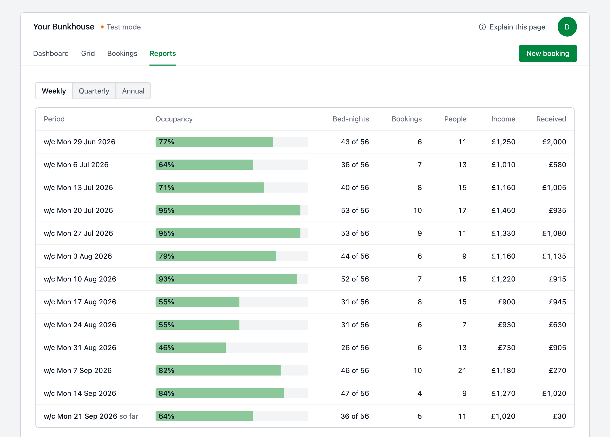Open the Bookings tab
This screenshot has height=437, width=610.
[122, 54]
